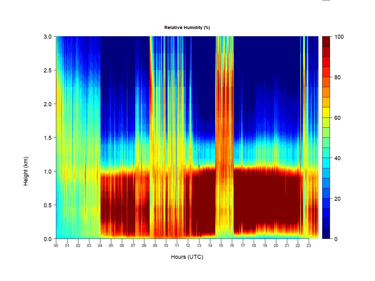Select hour 00 tick label on time axis
Screen dimensions: 375x281
(56, 246)
